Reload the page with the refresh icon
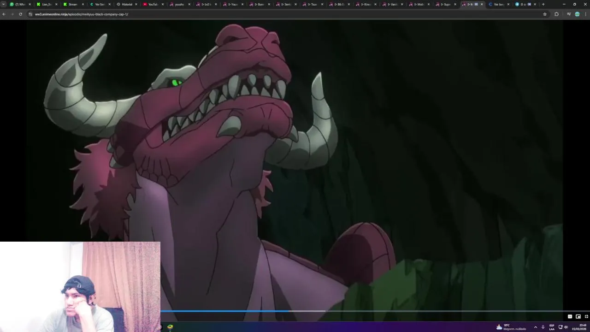The height and width of the screenshot is (332, 590). coord(20,14)
